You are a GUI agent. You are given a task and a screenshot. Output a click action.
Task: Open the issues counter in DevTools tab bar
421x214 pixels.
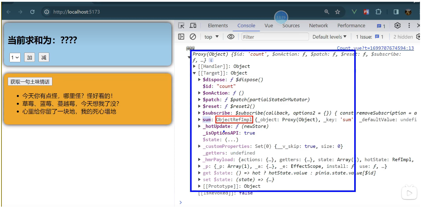pos(381,26)
